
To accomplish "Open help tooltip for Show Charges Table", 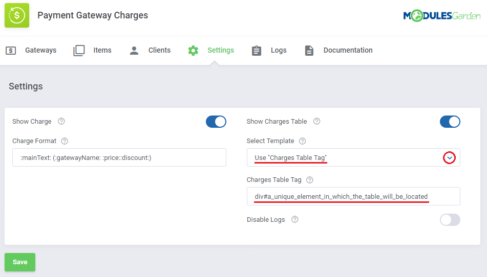I will click(317, 122).
